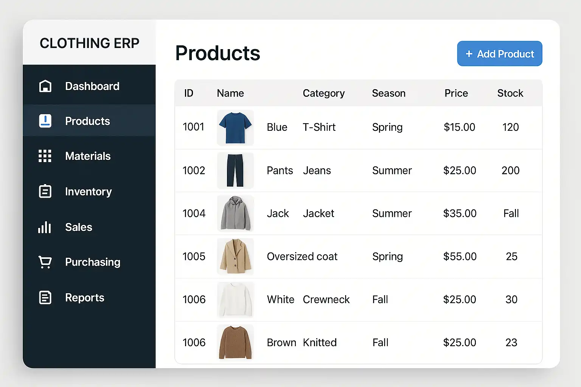Click the Reports document icon

pos(45,297)
